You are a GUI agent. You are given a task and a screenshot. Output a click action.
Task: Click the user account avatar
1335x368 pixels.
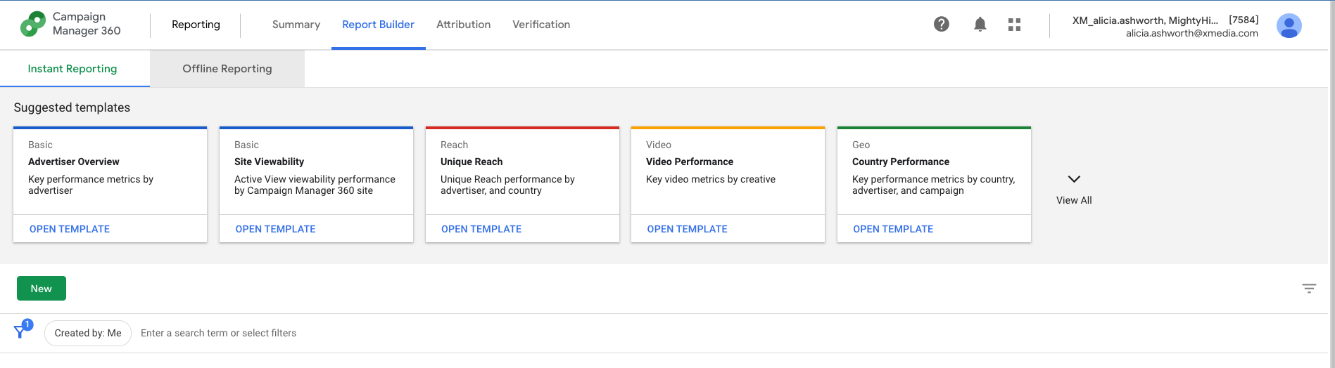(1289, 26)
